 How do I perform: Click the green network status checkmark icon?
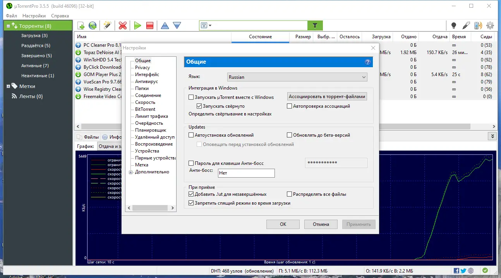[x=485, y=271]
